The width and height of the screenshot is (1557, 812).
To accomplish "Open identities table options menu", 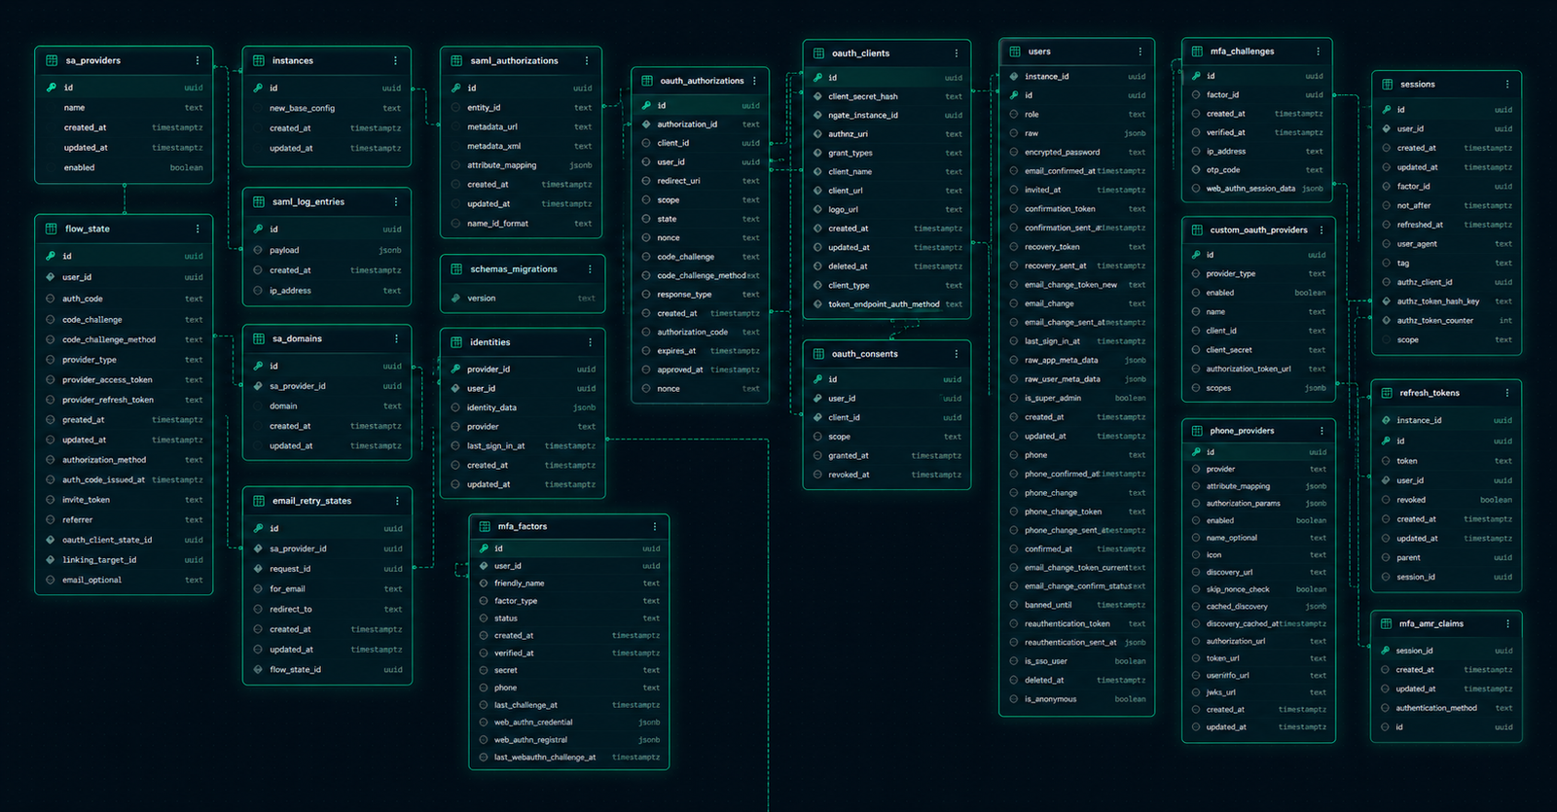I will [590, 342].
